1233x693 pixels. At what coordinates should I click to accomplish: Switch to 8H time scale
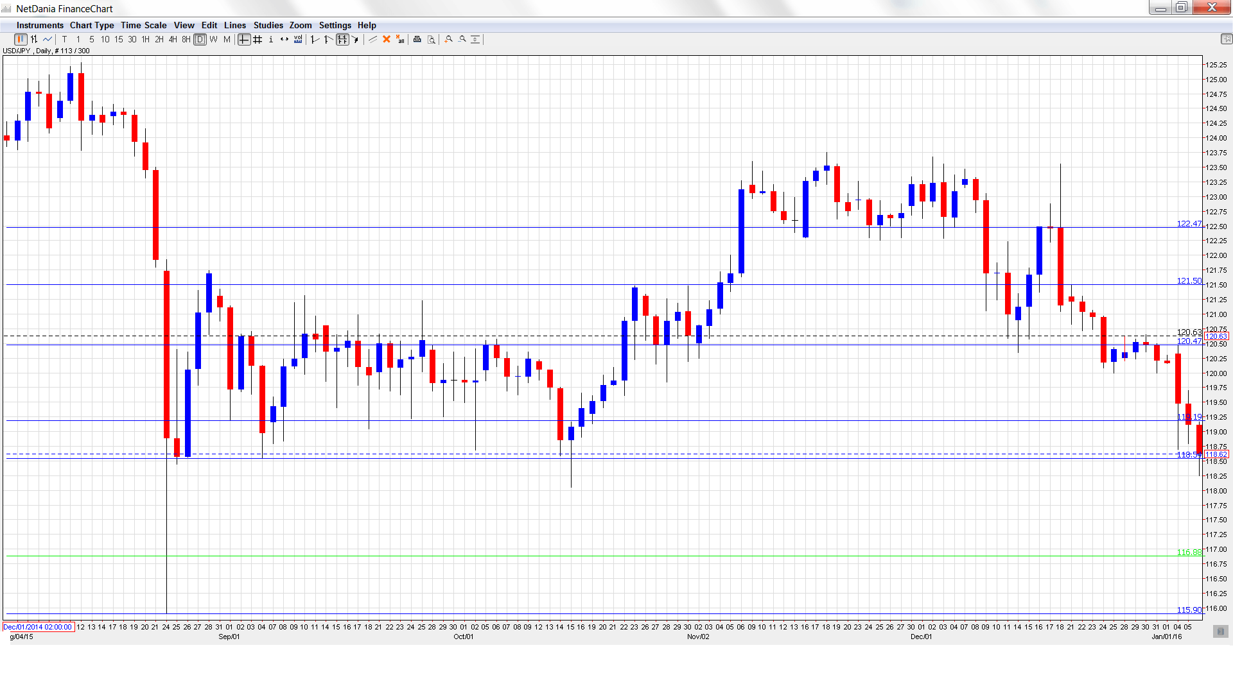(186, 40)
